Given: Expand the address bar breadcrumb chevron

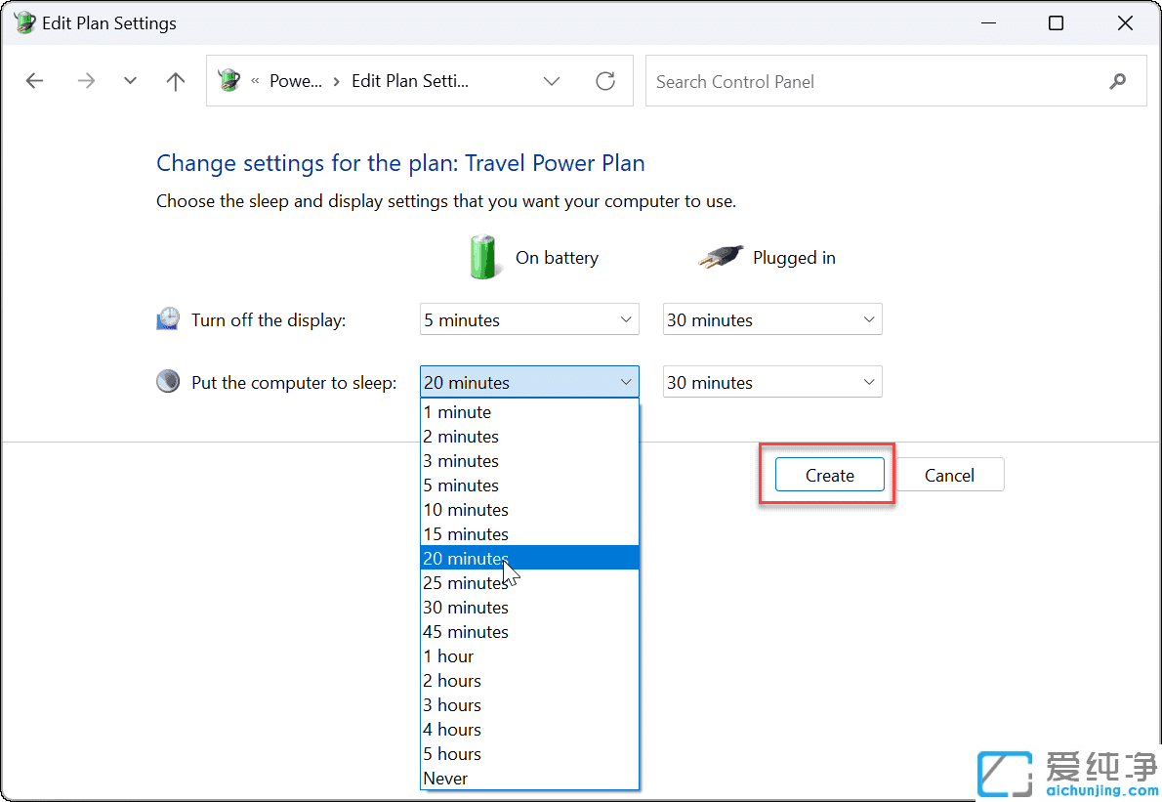Looking at the screenshot, I should [552, 81].
